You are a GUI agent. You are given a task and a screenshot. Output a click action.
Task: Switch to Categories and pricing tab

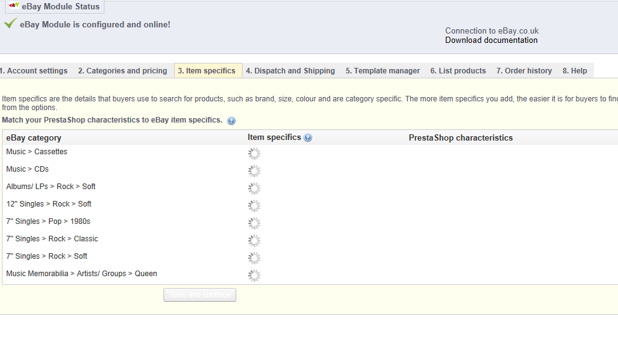pos(122,71)
